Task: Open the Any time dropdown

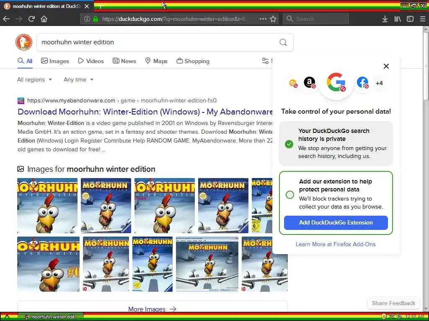Action: [78, 80]
